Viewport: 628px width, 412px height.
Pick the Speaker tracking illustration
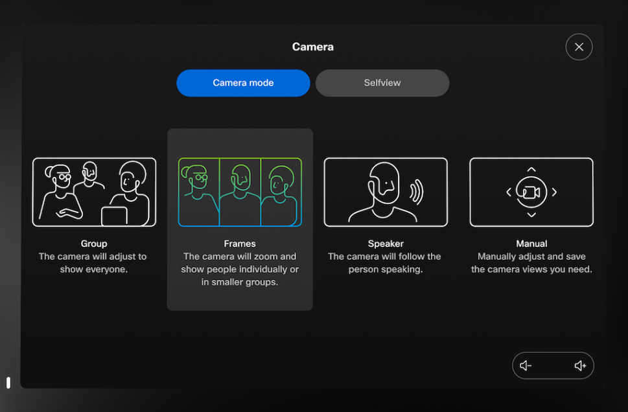tap(386, 192)
